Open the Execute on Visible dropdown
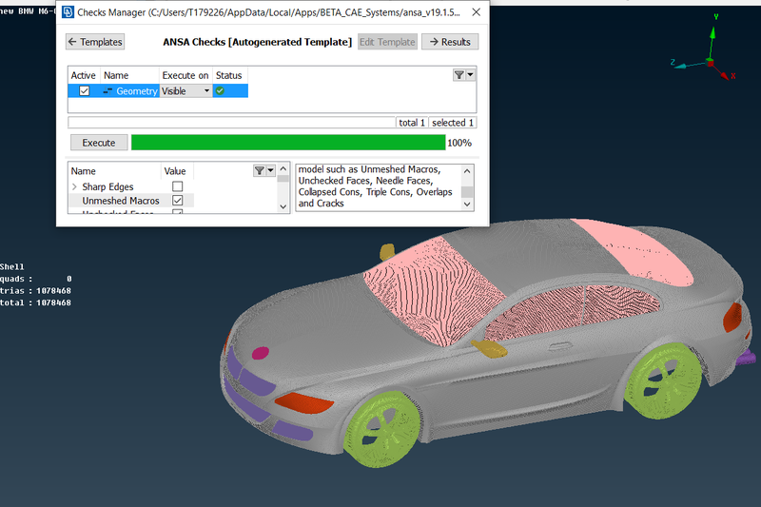Screen dimensions: 761x507 point(185,90)
